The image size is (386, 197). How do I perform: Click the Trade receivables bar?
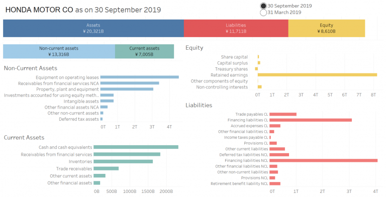106,169
